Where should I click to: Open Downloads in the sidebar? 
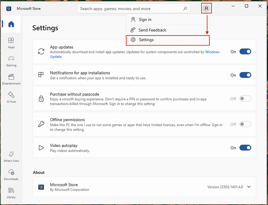(x=11, y=174)
